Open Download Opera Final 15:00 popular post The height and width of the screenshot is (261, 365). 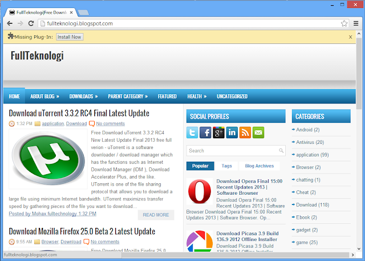click(249, 187)
